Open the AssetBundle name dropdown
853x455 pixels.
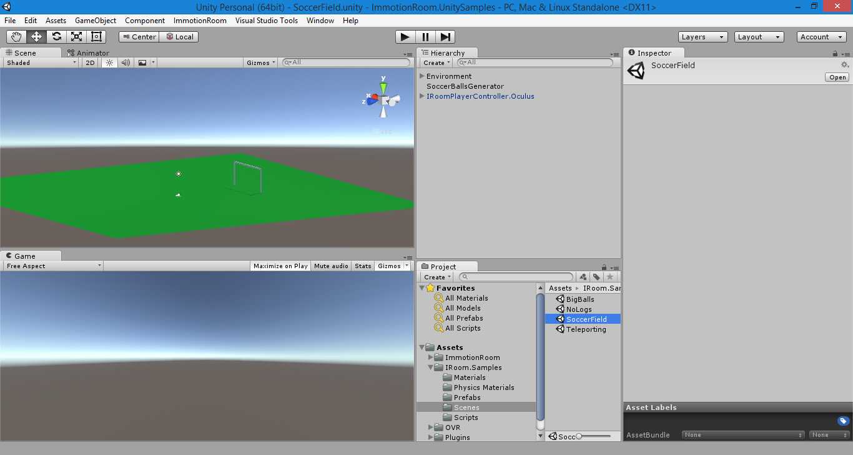pyautogui.click(x=743, y=435)
